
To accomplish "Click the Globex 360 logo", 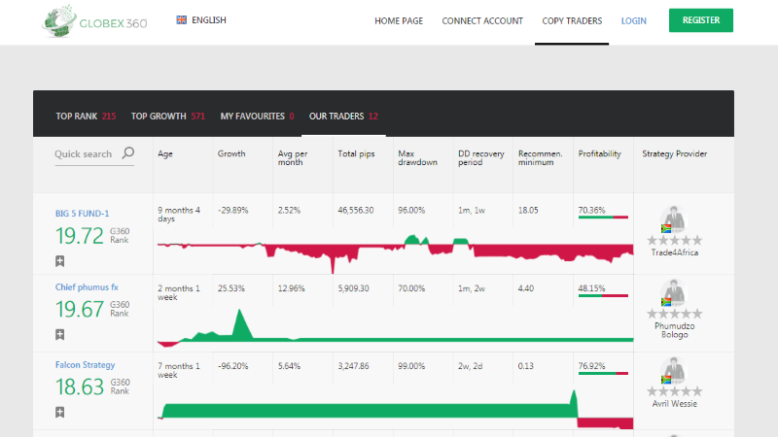I will [x=94, y=21].
